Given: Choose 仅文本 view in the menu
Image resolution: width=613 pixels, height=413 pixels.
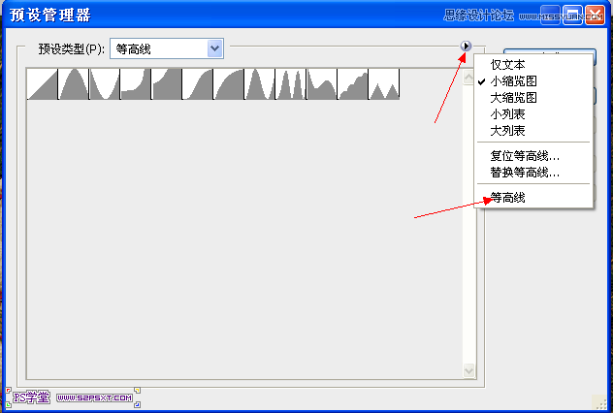Looking at the screenshot, I should pos(533,64).
